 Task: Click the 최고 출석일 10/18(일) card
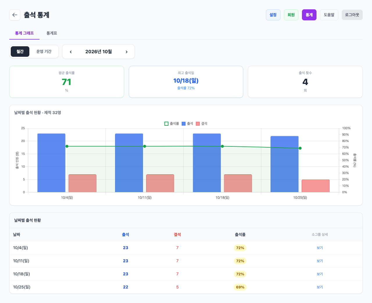186,82
